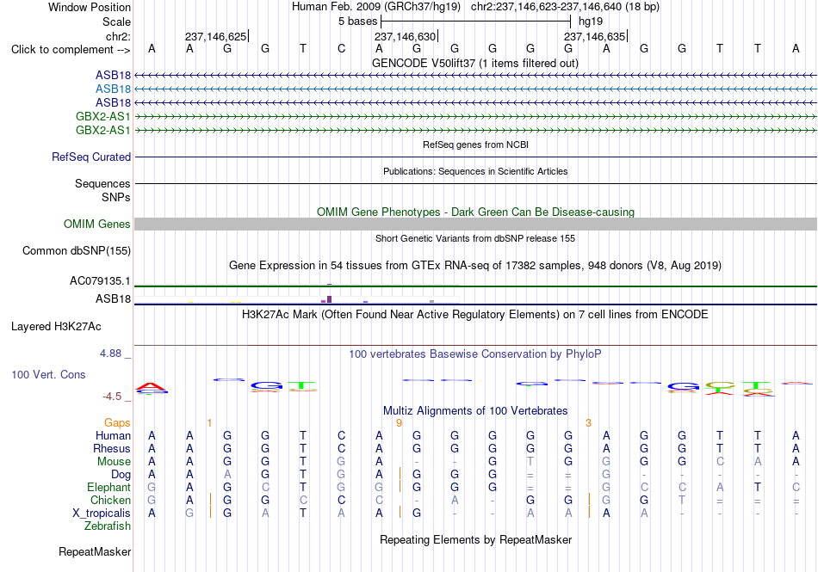Click the orange gap count '9'
The image size is (818, 572).
click(399, 422)
